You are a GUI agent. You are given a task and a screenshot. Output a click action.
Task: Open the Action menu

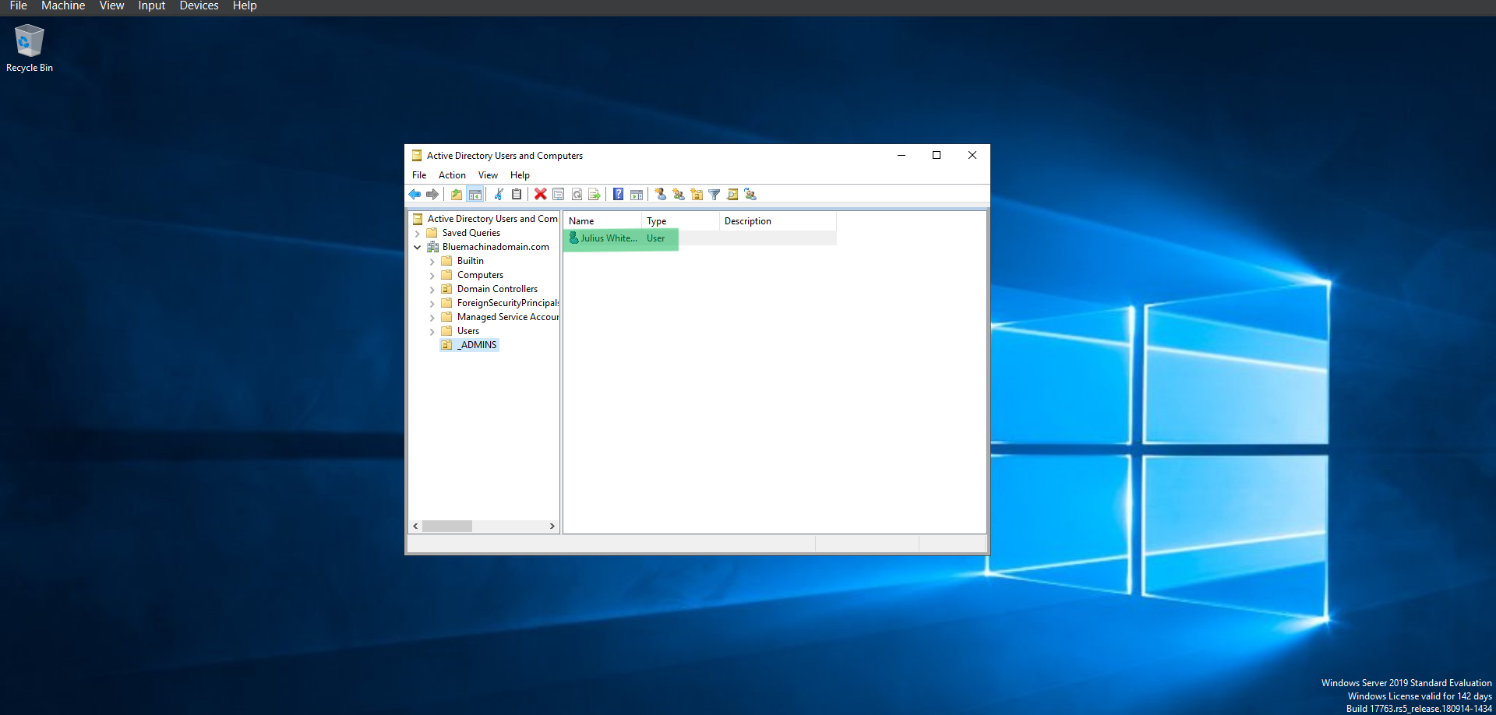click(452, 175)
